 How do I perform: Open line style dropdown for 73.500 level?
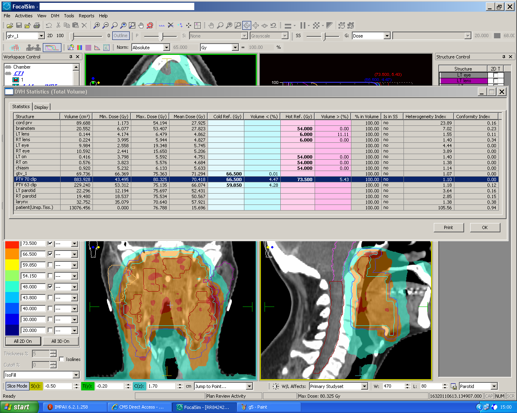coord(74,244)
